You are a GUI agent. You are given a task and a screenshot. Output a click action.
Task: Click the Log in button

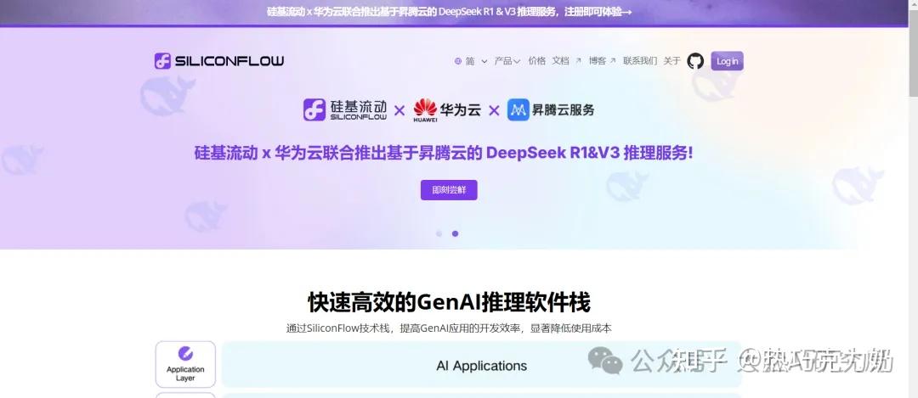(x=727, y=61)
